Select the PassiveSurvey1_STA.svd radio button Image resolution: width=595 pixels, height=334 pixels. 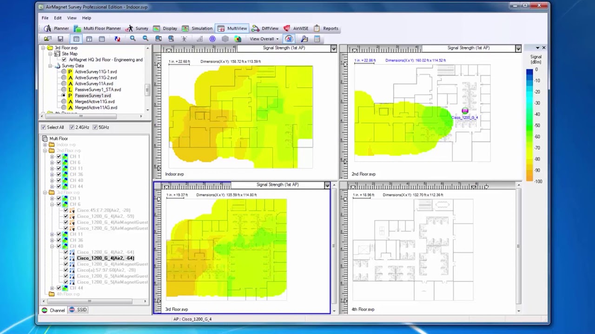64,90
